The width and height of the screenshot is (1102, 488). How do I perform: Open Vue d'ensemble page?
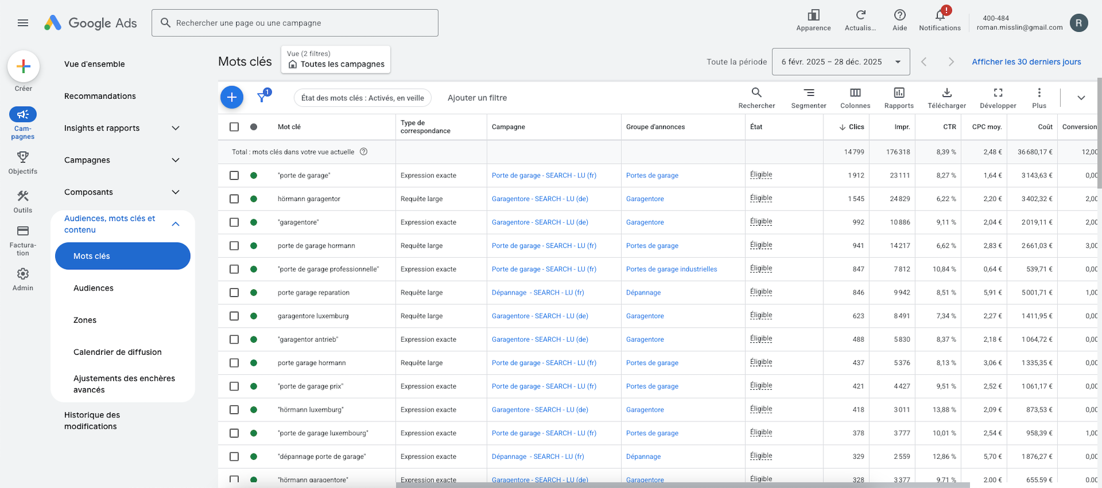(x=95, y=64)
